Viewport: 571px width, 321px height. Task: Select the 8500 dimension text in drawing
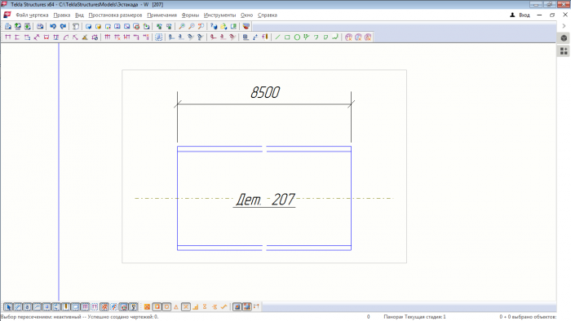click(x=265, y=92)
